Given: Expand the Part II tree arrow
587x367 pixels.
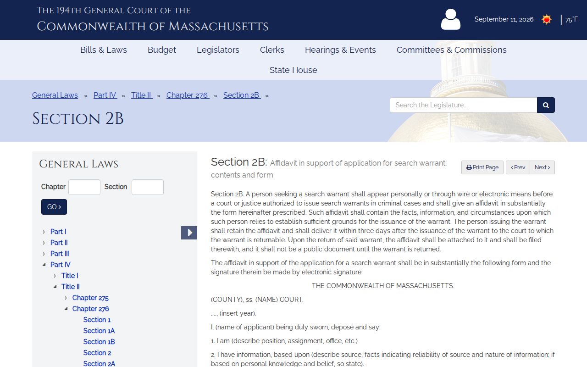Looking at the screenshot, I should pyautogui.click(x=44, y=243).
